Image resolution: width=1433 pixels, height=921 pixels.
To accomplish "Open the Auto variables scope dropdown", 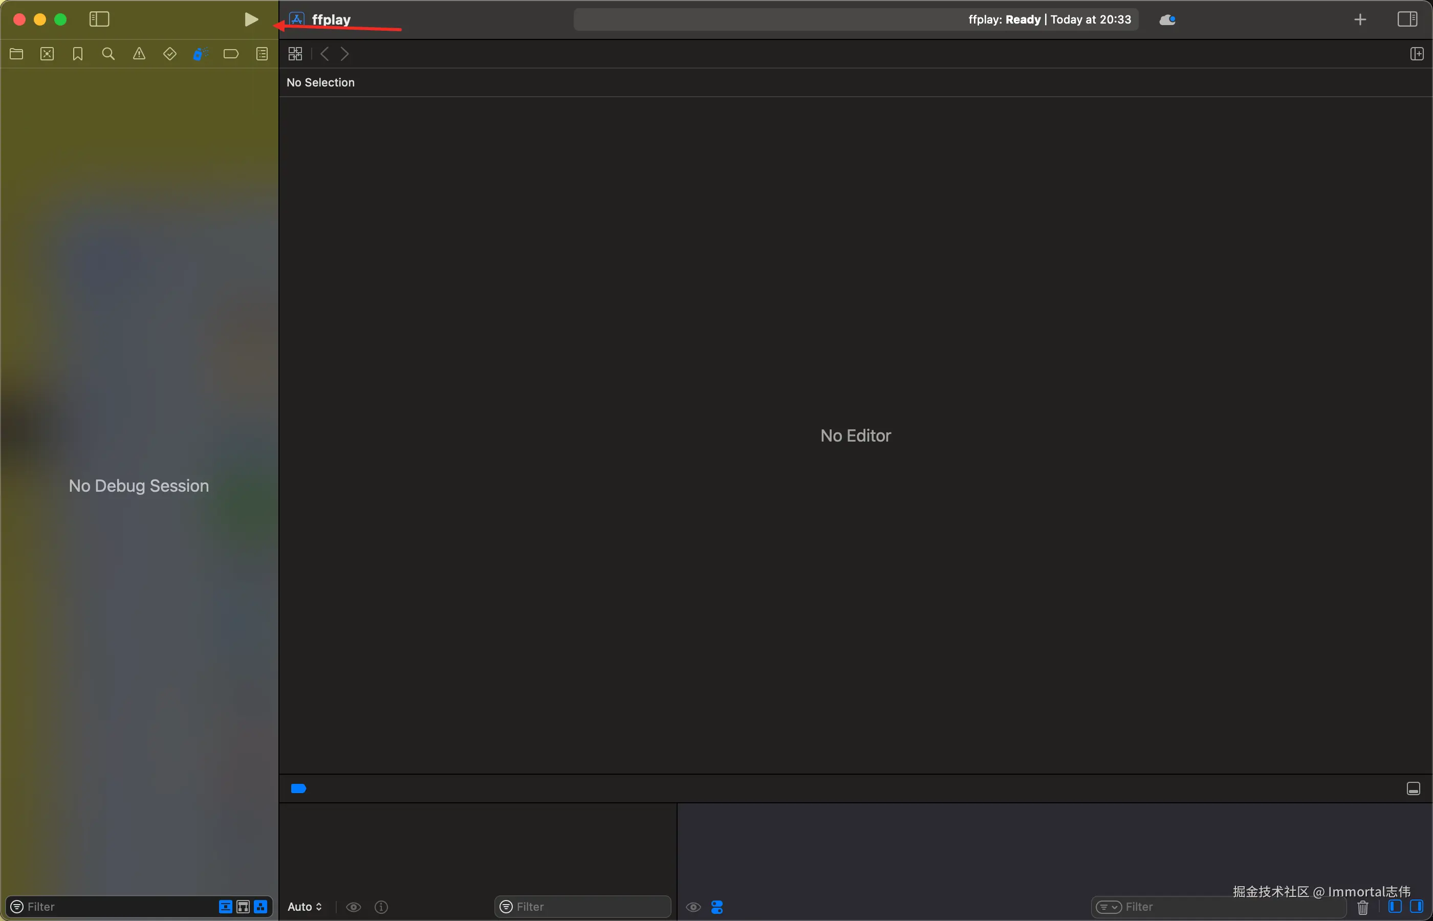I will click(x=305, y=907).
